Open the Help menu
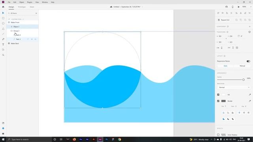 tap(53, 2)
